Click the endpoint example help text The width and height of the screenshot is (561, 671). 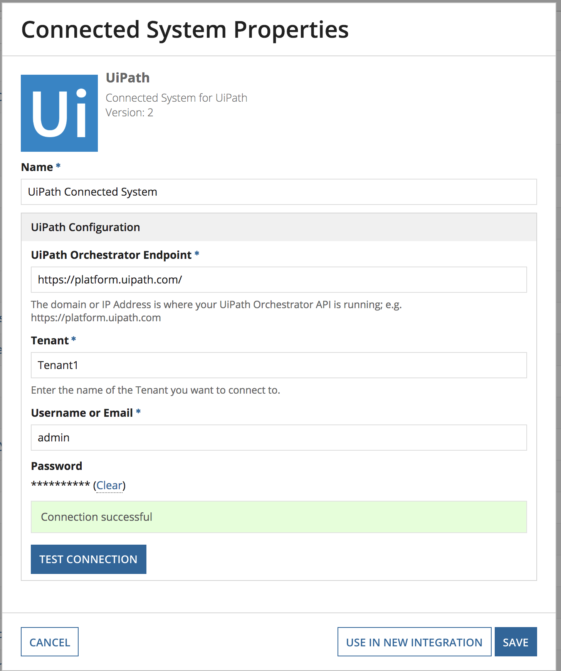[216, 311]
